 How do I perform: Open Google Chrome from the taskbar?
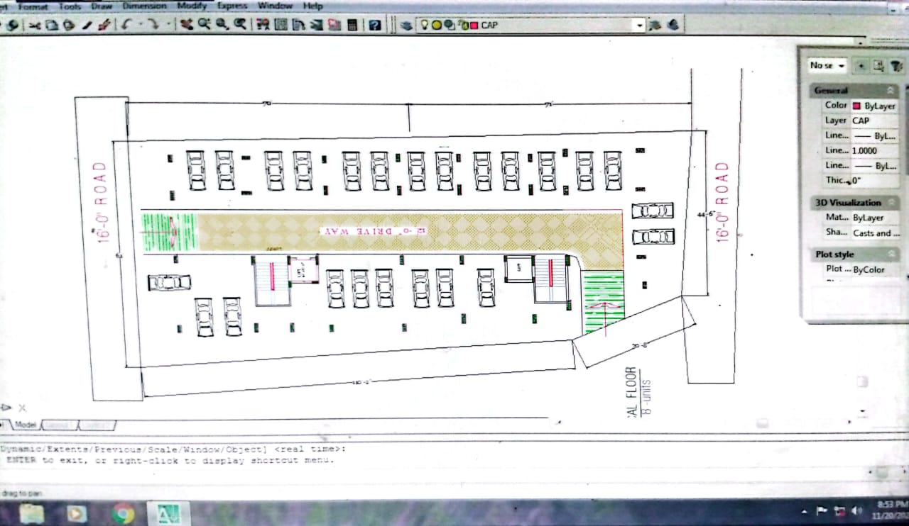coord(123,513)
